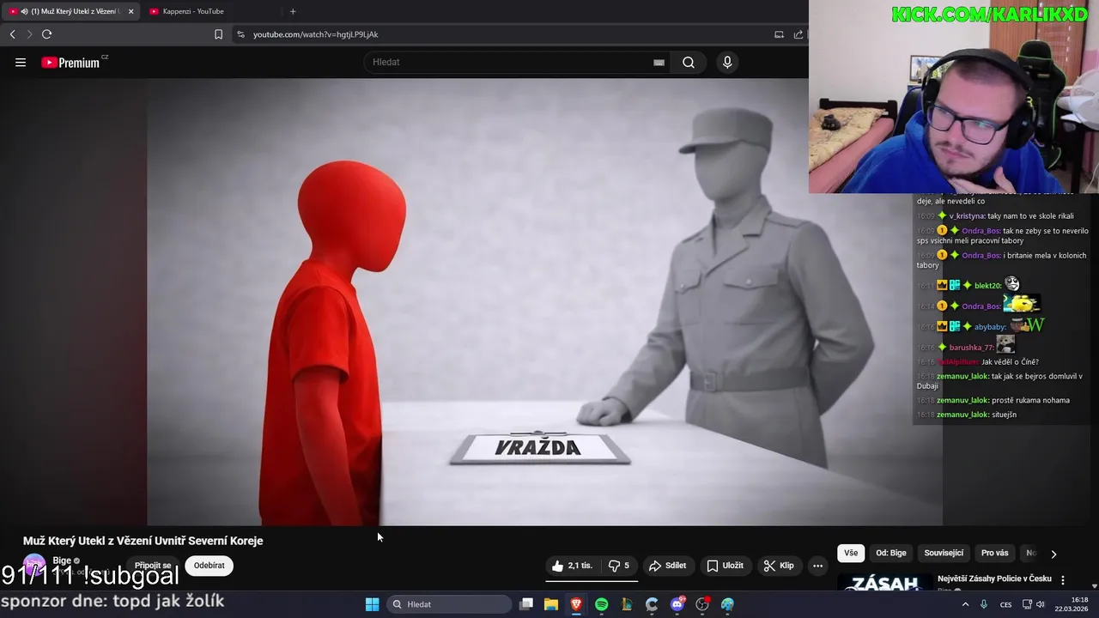Open Discord from the taskbar
Image resolution: width=1099 pixels, height=618 pixels.
click(x=677, y=604)
